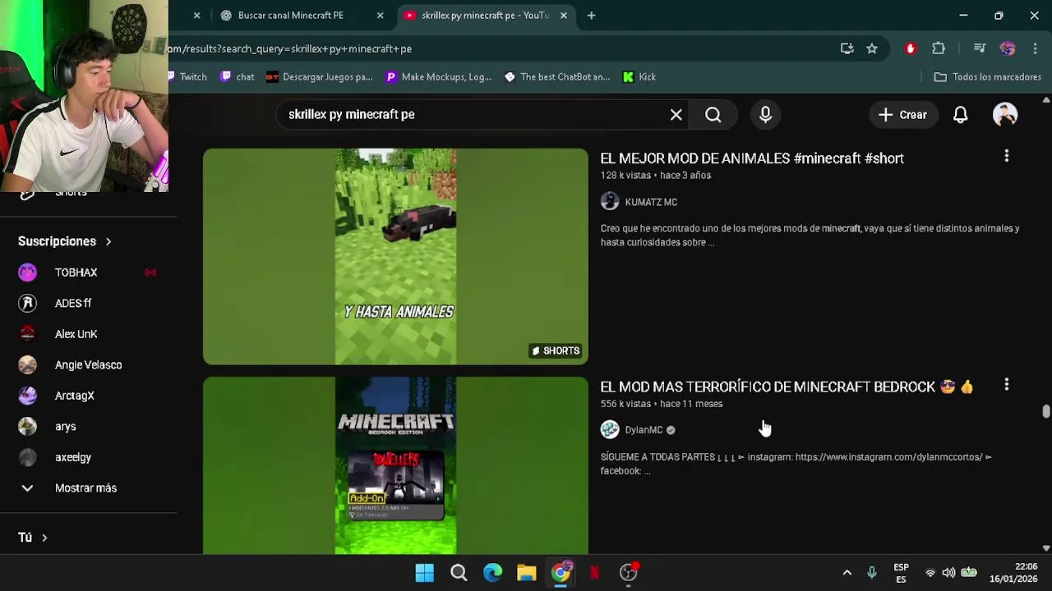Open the Chrome extensions puzzle icon
Image resolution: width=1052 pixels, height=591 pixels.
pos(939,48)
